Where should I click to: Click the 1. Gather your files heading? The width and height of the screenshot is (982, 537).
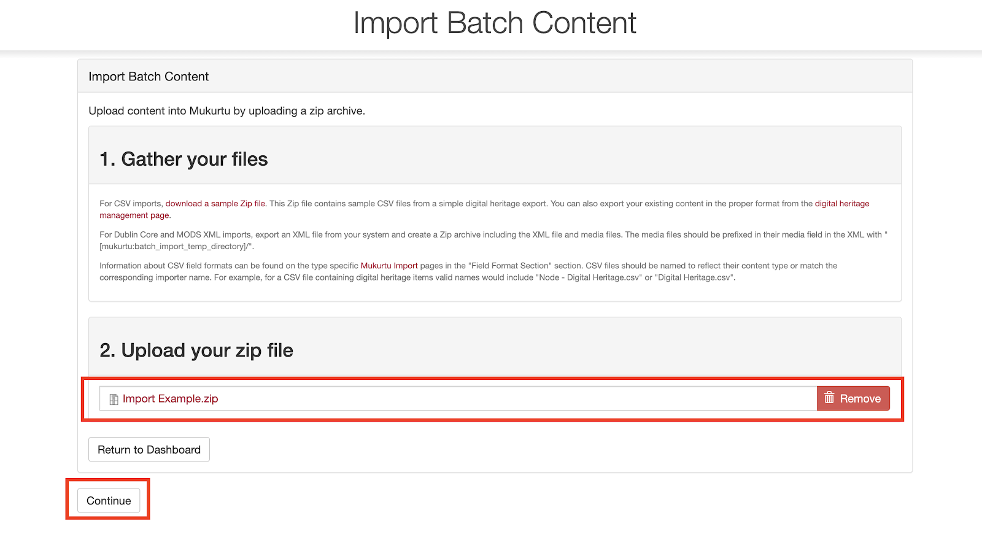(184, 160)
